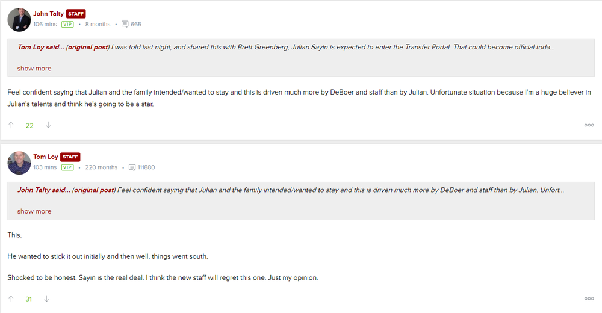Click John Talty's avatar photo
602x313 pixels.
19,19
